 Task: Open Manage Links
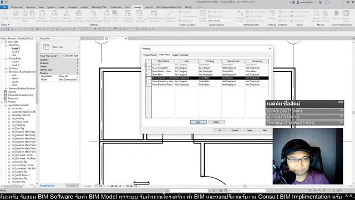coord(240,16)
